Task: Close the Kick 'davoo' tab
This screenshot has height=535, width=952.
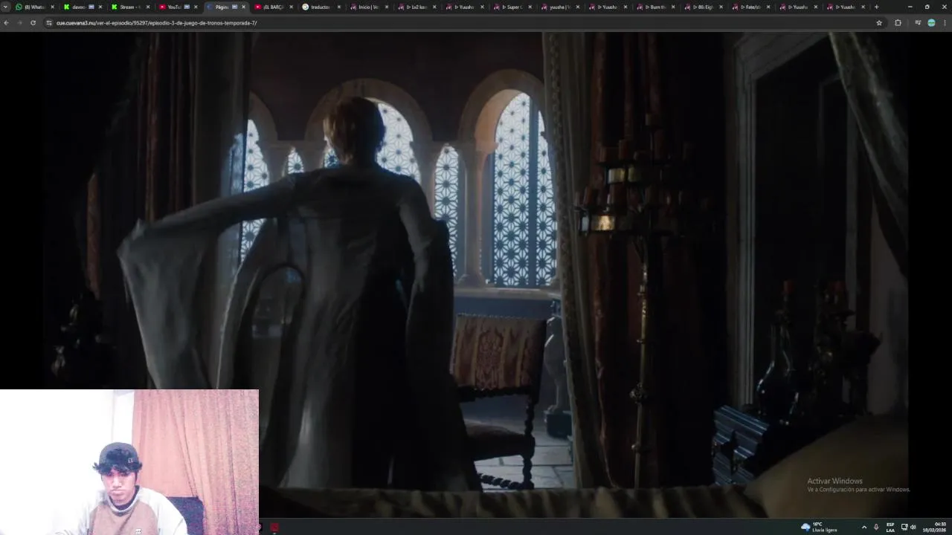Action: [100, 7]
